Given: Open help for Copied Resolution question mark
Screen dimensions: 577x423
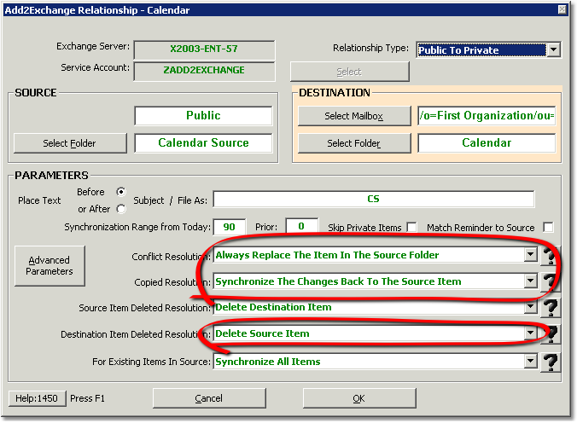Looking at the screenshot, I should click(x=551, y=281).
